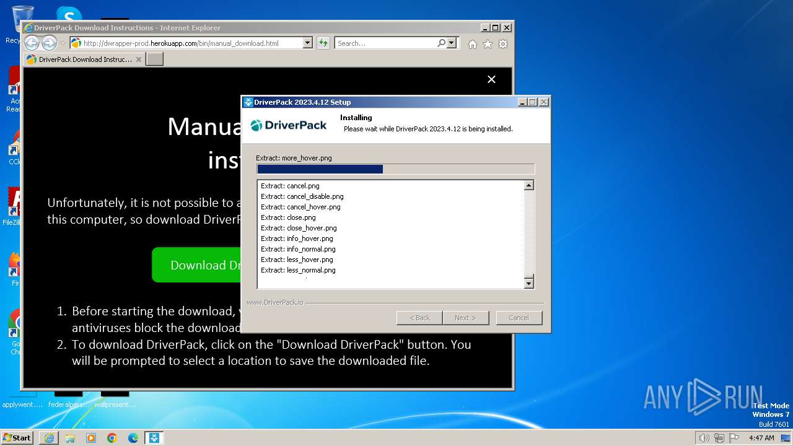The height and width of the screenshot is (446, 793).
Task: Open Internet Explorer home page icon
Action: click(x=473, y=44)
